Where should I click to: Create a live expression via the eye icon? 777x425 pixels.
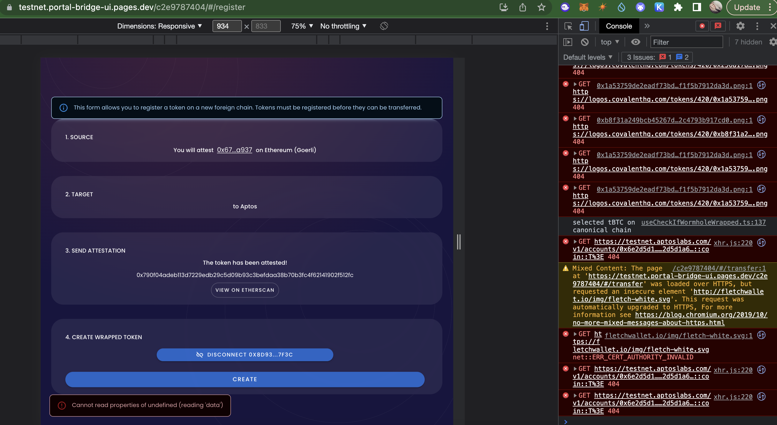pyautogui.click(x=636, y=42)
